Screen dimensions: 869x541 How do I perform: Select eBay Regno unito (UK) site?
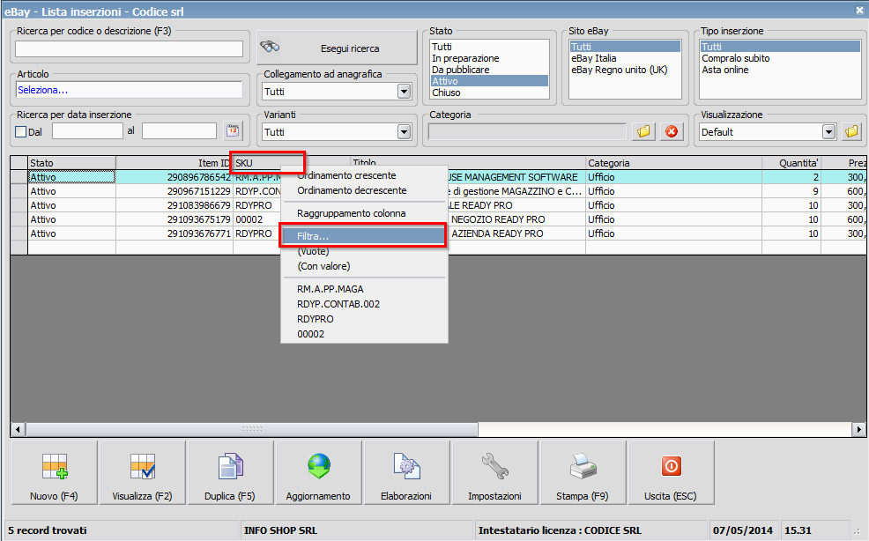coord(625,70)
